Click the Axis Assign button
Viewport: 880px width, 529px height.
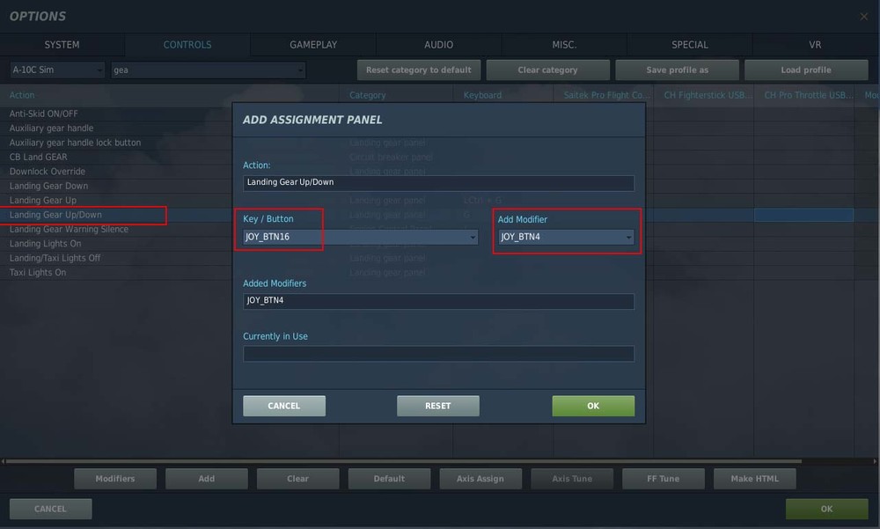point(480,479)
